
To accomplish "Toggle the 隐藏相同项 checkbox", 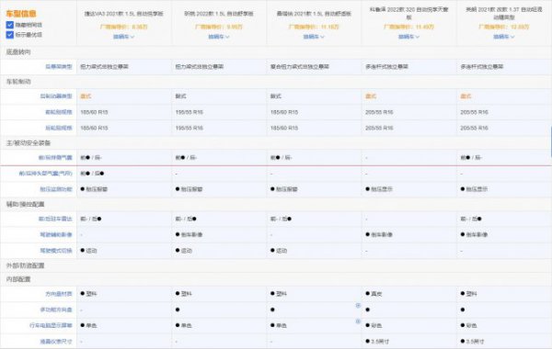I will [10, 25].
